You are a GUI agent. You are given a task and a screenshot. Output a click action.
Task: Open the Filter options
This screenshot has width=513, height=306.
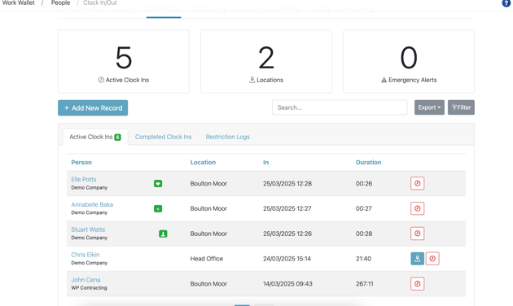tap(461, 107)
